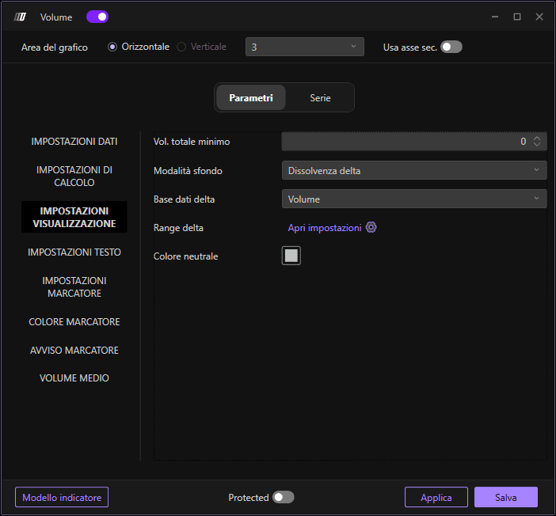Click the Apri impostazioni link
The height and width of the screenshot is (516, 556).
325,227
